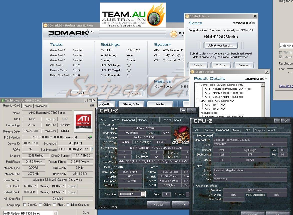Screen dimensions: 293x215
Task: Click the 64492 3DMarks score text
Action: coord(221,36)
